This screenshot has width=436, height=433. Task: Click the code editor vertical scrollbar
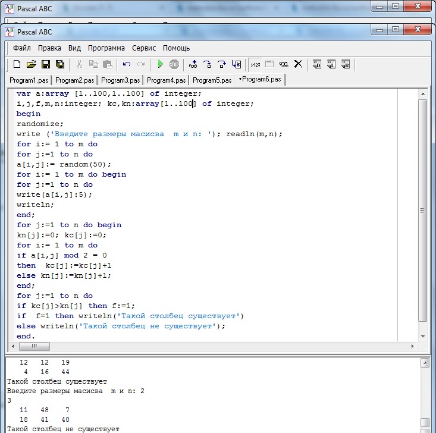(x=423, y=208)
